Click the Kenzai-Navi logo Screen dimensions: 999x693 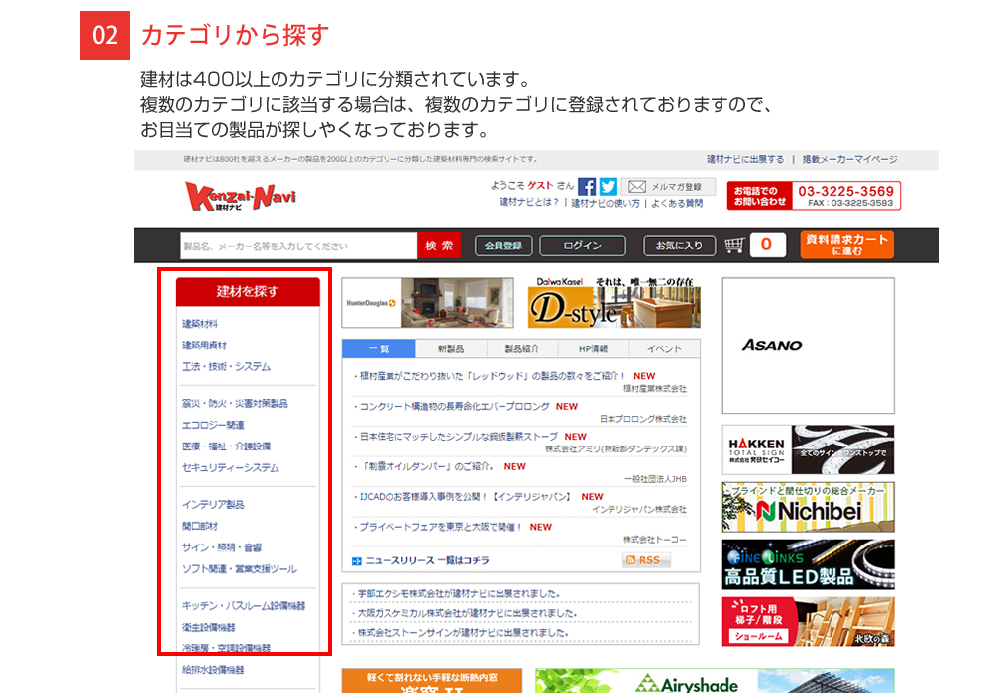(240, 196)
